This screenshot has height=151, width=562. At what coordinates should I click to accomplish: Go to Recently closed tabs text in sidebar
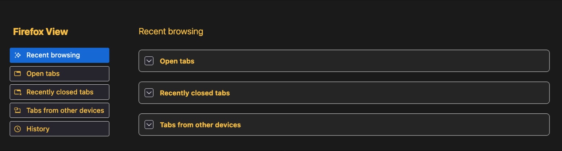coord(60,92)
